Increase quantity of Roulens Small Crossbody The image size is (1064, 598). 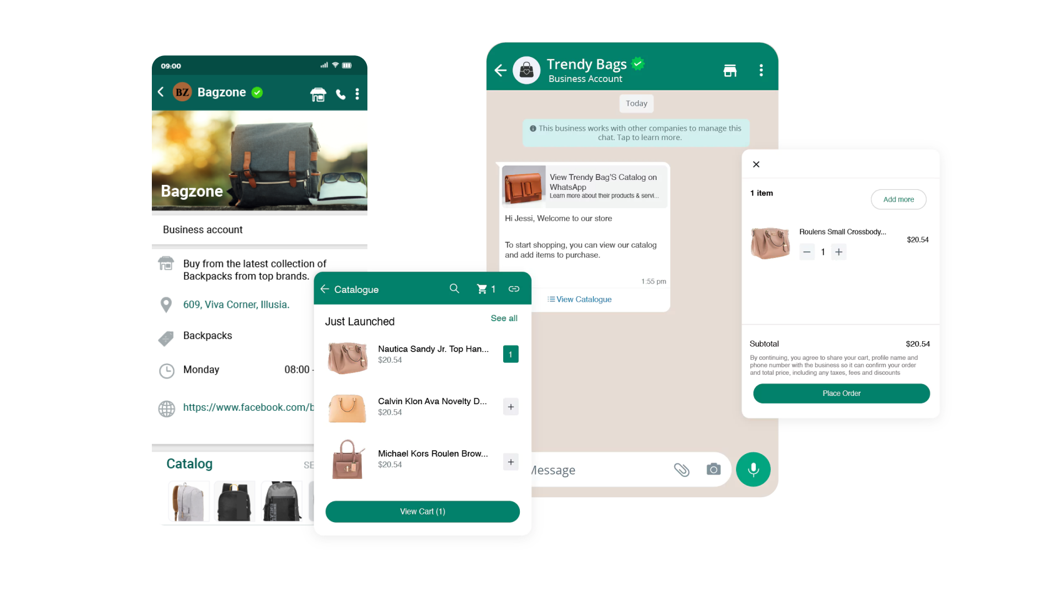(x=839, y=251)
